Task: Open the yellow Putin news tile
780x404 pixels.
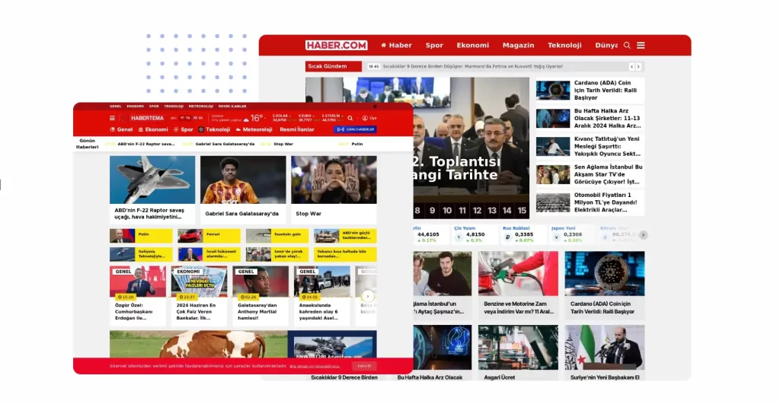Action: [141, 236]
